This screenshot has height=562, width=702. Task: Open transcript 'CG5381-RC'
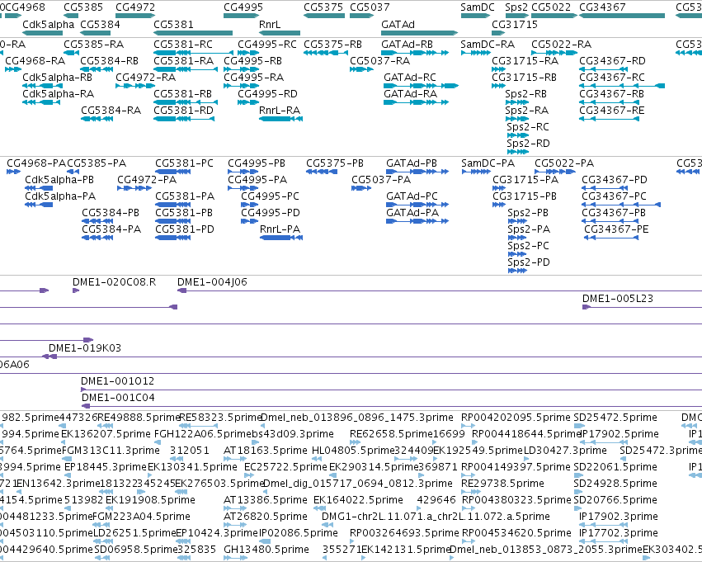(x=183, y=45)
